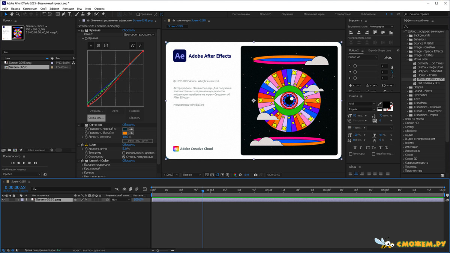The image size is (450, 253).
Task: Collapse the Movie Look folder
Action: pyautogui.click(x=408, y=59)
